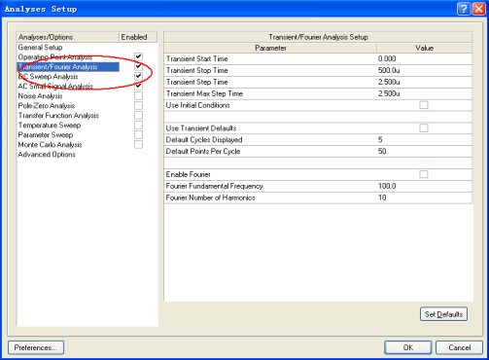Check the Use Transient Defaults box
Image resolution: width=489 pixels, height=360 pixels.
pyautogui.click(x=424, y=128)
